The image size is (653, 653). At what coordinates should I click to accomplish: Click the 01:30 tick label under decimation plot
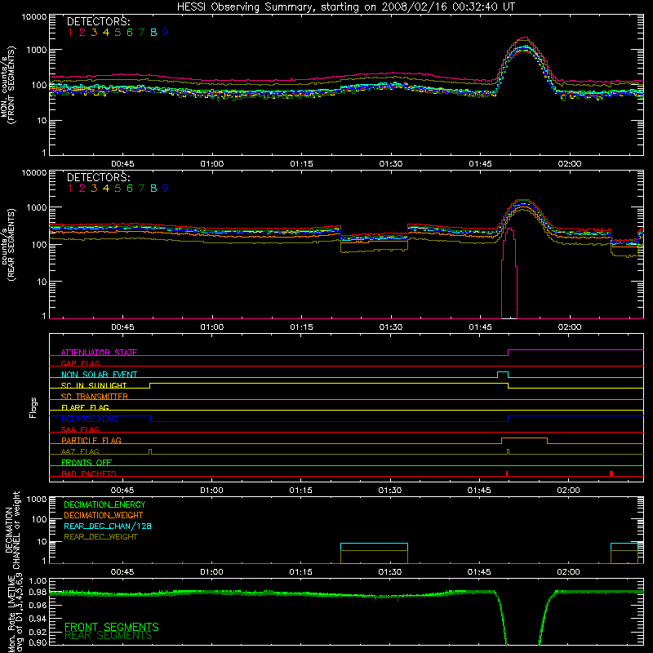coord(390,572)
